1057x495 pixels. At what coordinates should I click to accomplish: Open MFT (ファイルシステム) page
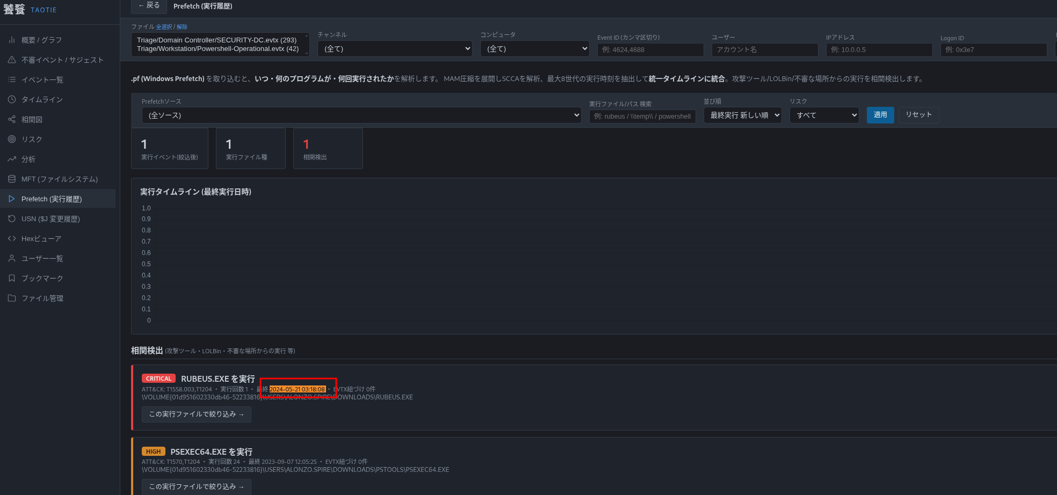57,179
